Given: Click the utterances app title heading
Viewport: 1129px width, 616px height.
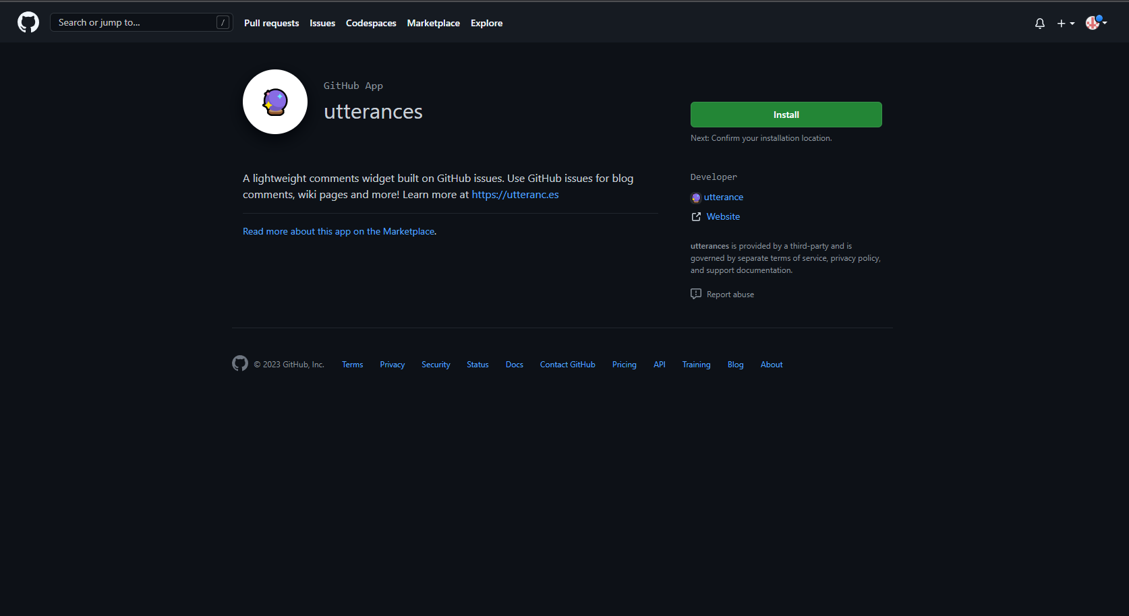Looking at the screenshot, I should [373, 111].
